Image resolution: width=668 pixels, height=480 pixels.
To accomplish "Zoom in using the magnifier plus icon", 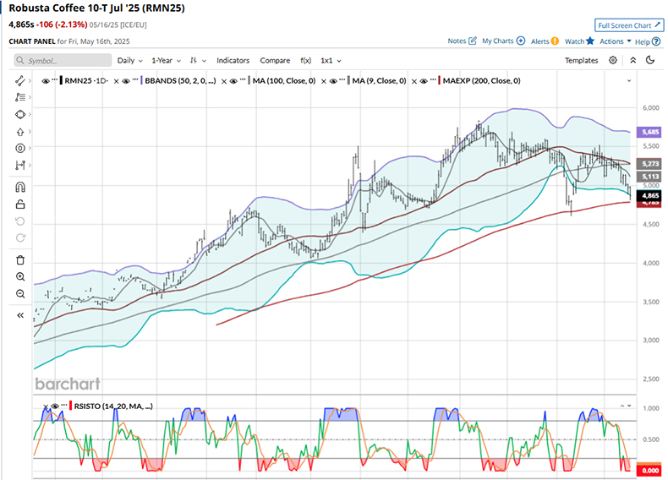I will (x=20, y=276).
